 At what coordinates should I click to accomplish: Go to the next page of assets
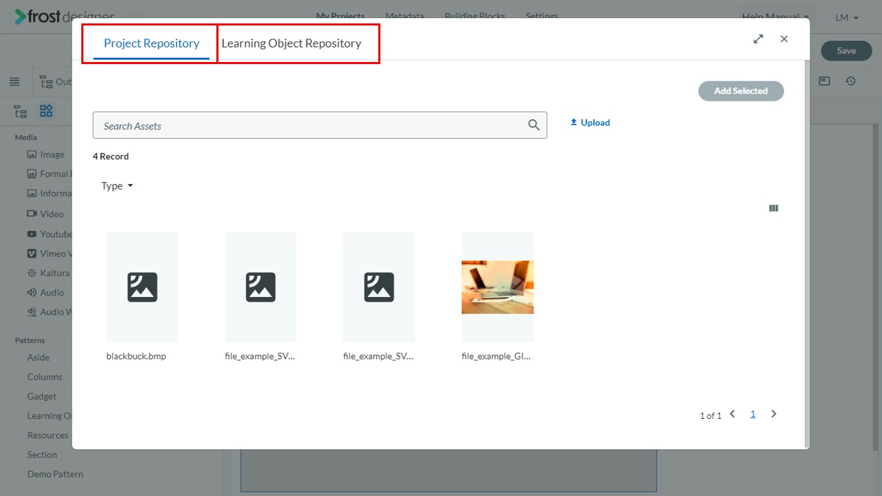tap(774, 414)
